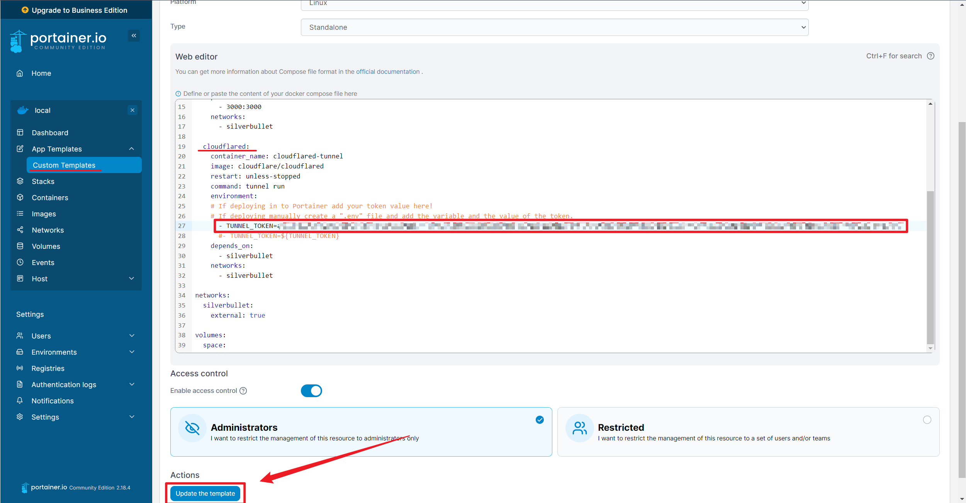Click the Host icon
The image size is (966, 503).
pos(20,279)
